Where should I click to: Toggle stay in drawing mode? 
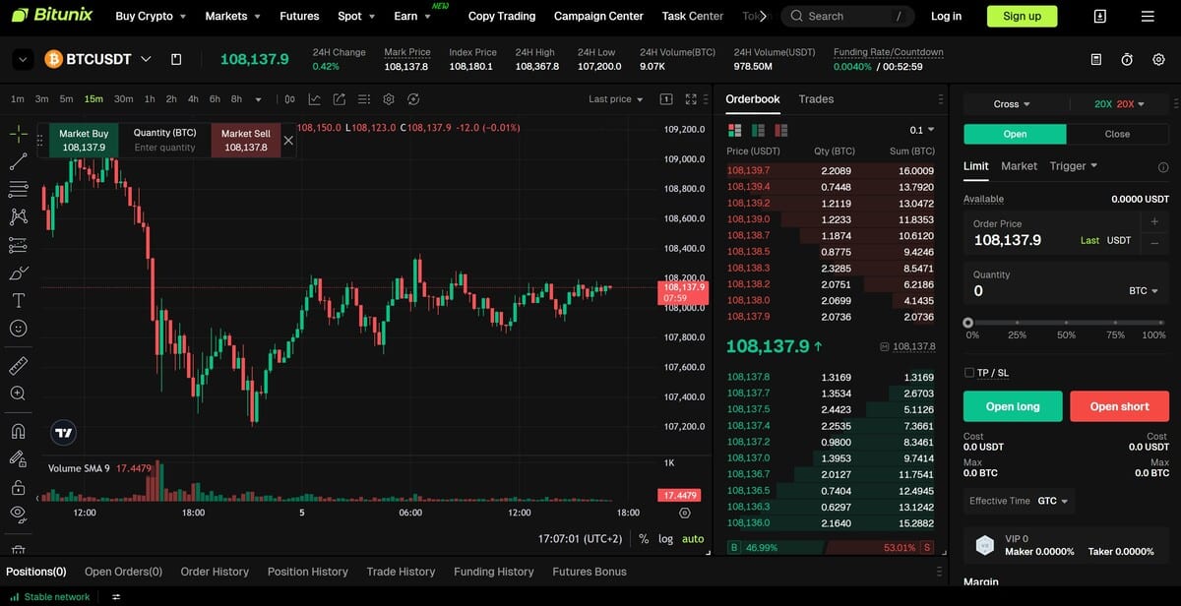(18, 458)
